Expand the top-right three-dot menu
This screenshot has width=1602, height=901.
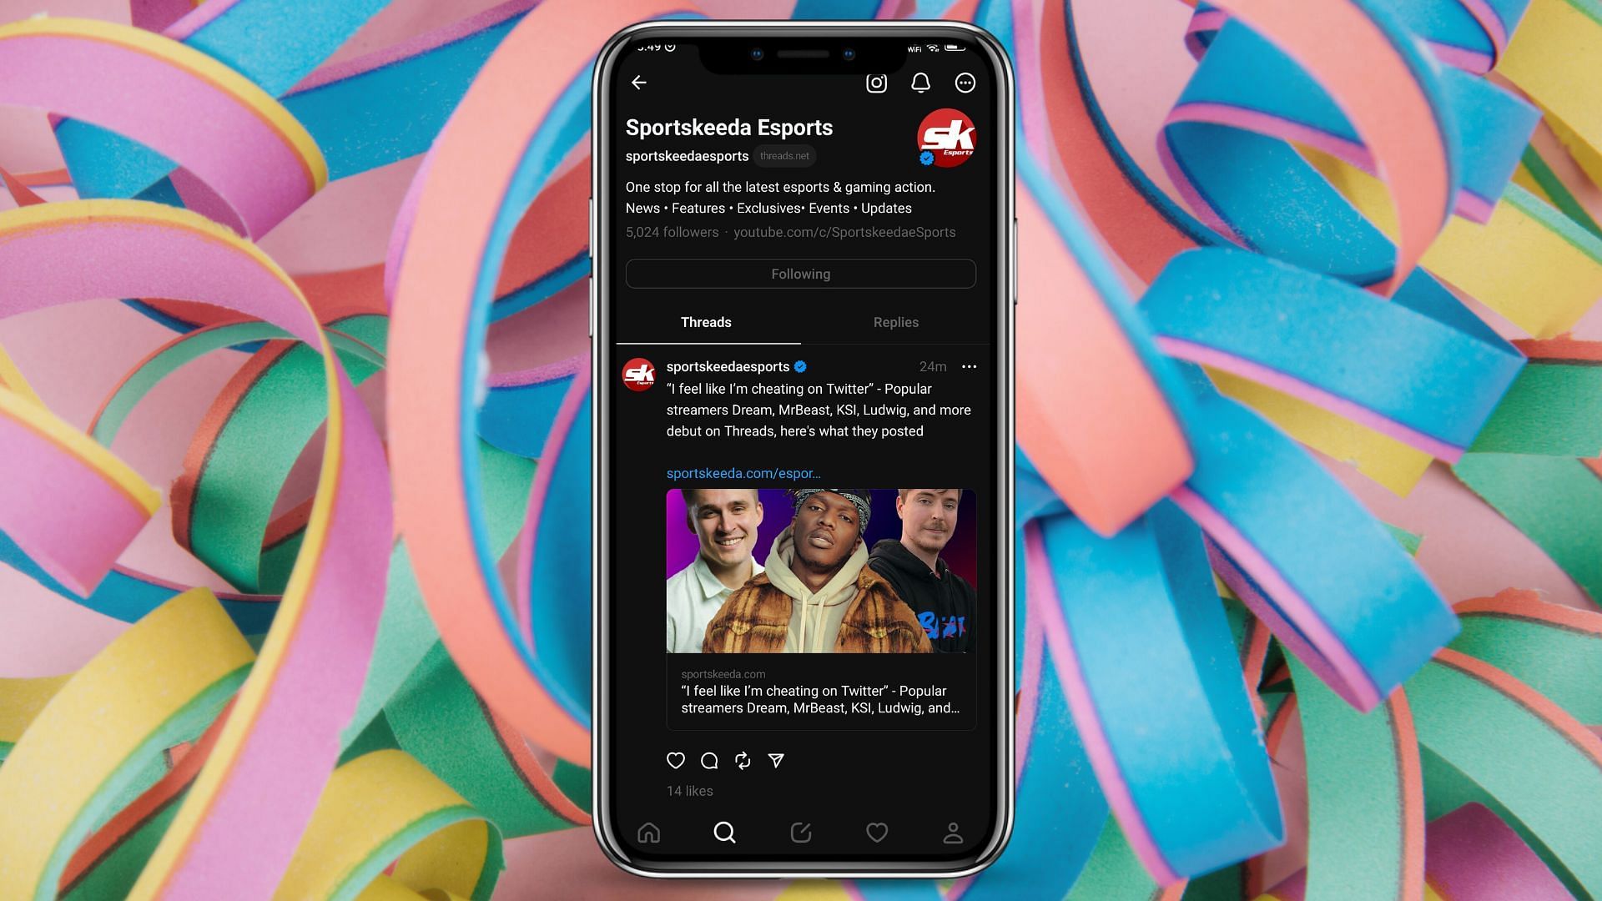point(964,83)
